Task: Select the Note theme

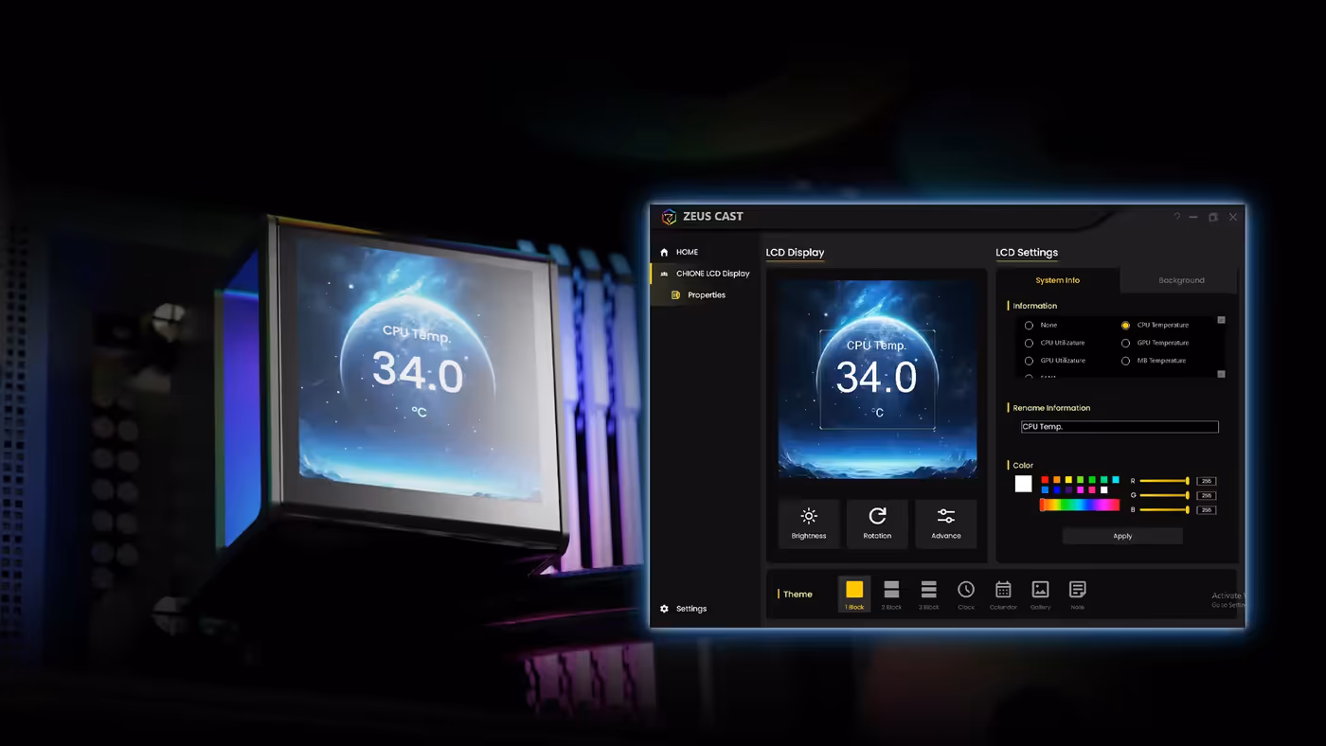Action: click(1077, 595)
